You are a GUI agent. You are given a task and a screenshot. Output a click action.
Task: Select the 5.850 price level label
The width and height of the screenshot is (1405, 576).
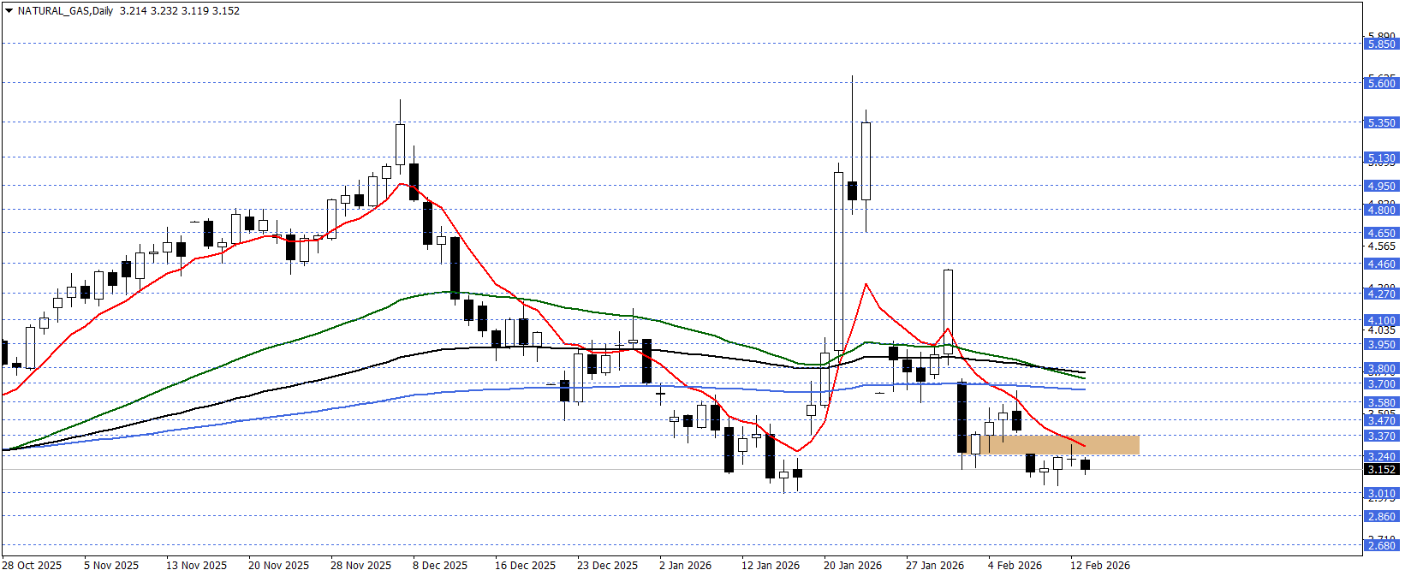pyautogui.click(x=1381, y=44)
